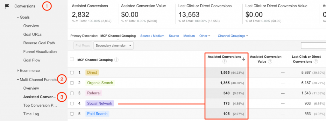
Task: Open Funnel Visualization report
Action: tap(40, 52)
